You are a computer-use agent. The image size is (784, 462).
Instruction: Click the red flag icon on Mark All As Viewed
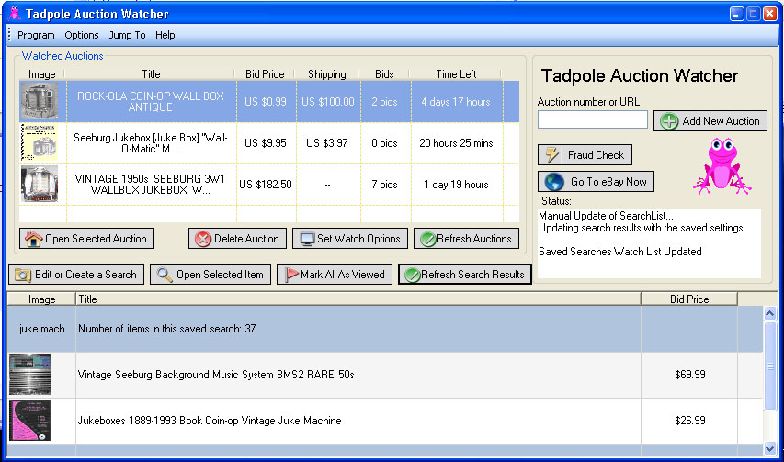click(x=291, y=275)
